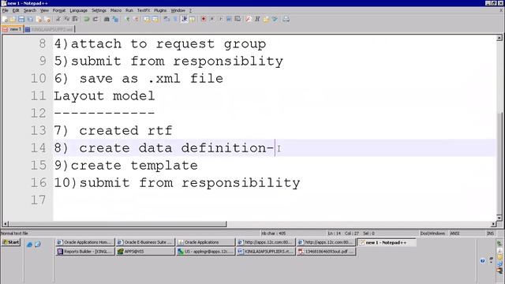Screen dimensions: 505x284
Task: Toggle synchronized horizontal scrolling icon
Action: (155, 19)
